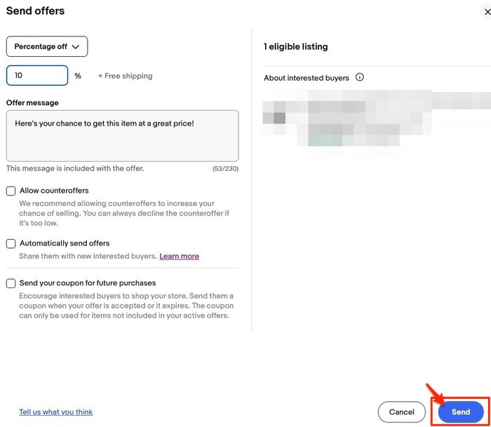
Task: Click the 1 eligible listing heading
Action: (295, 47)
